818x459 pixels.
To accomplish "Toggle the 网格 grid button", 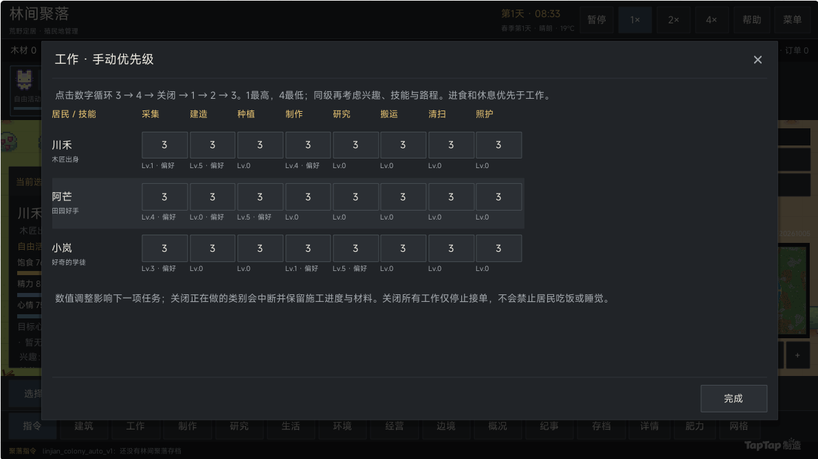I will click(x=739, y=426).
